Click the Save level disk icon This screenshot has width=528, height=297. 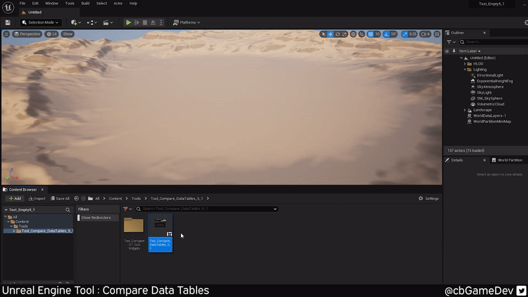click(x=7, y=22)
